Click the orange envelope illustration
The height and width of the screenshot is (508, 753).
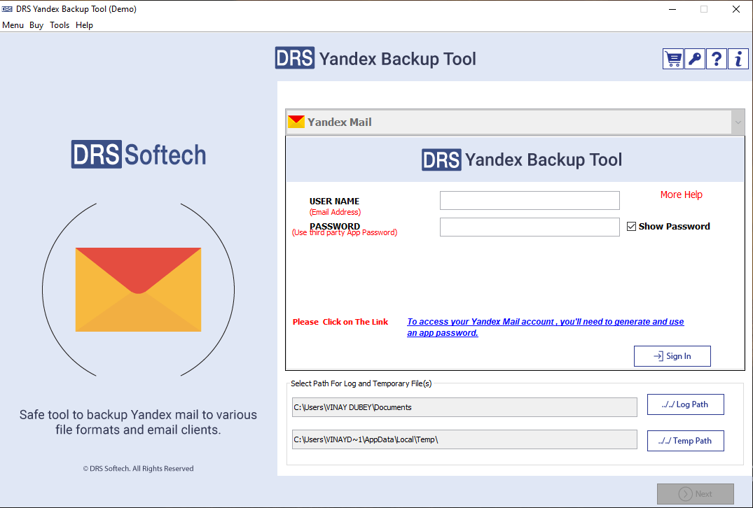coord(137,289)
